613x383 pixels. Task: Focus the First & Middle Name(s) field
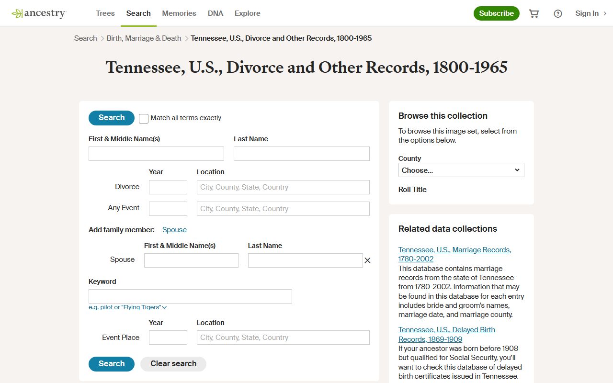point(156,154)
